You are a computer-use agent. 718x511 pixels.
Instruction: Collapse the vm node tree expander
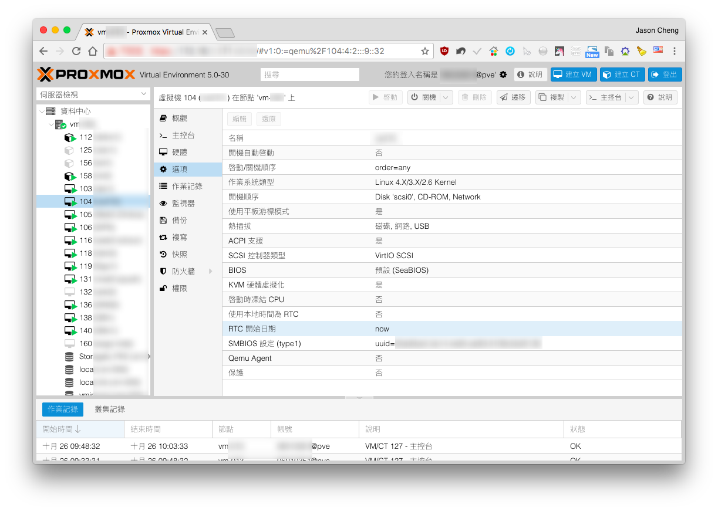tap(51, 124)
